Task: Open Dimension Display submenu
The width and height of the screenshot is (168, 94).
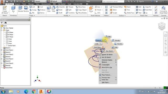Action: 108,60
